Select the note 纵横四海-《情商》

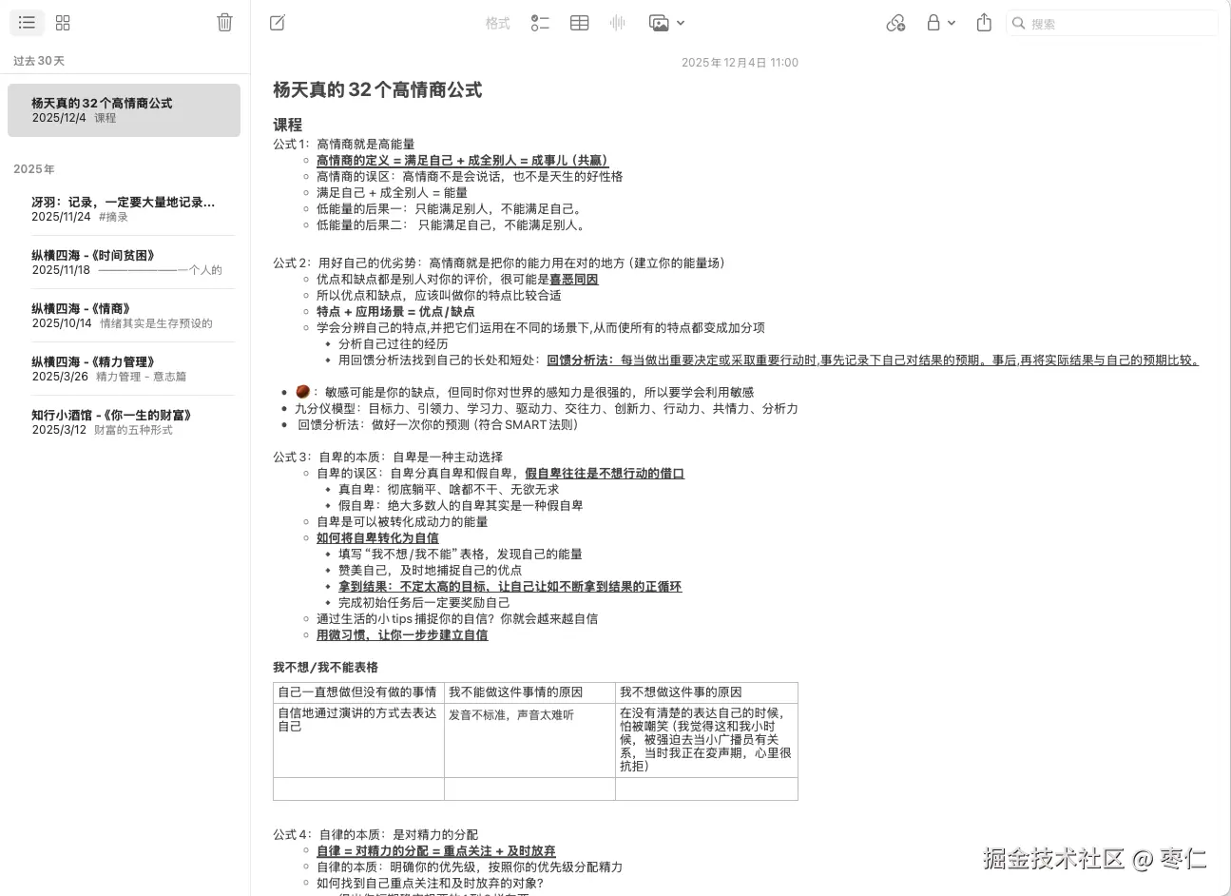[124, 316]
